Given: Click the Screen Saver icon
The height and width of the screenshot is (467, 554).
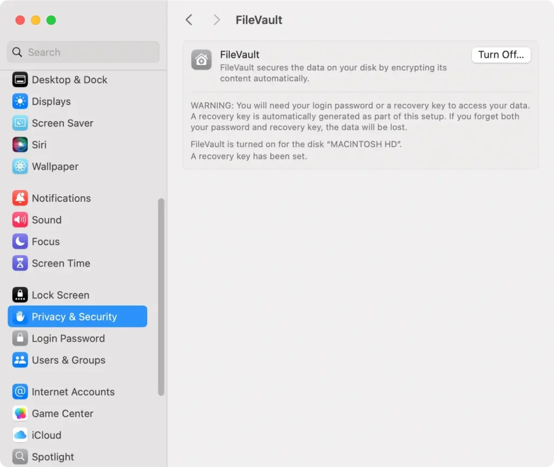Looking at the screenshot, I should (x=20, y=123).
